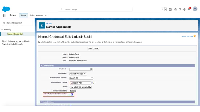The image size is (200, 112).
Task: Open the Authentication Provider lookup icon
Action: pyautogui.click(x=93, y=83)
